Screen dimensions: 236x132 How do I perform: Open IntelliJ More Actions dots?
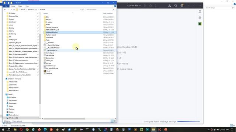[156, 5]
